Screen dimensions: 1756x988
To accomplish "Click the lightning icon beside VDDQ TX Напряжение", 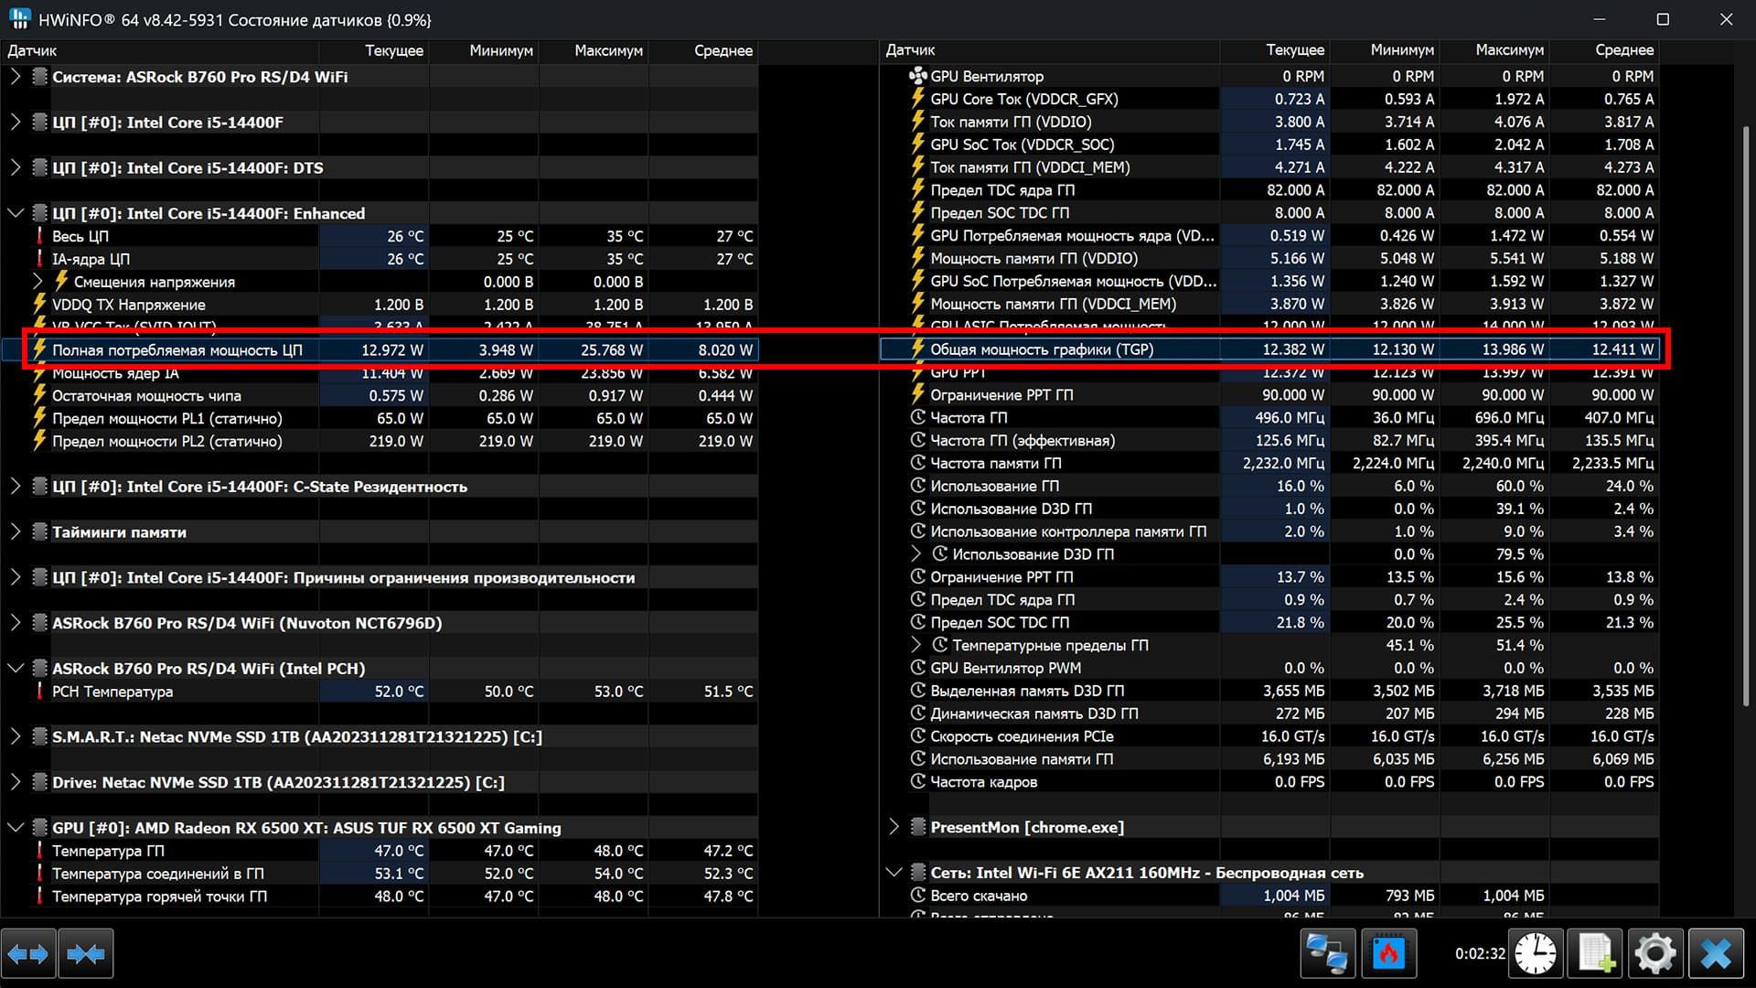I will pyautogui.click(x=39, y=304).
